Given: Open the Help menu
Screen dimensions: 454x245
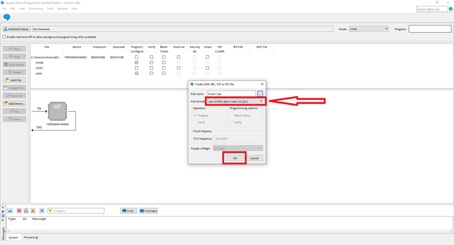Looking at the screenshot, I should [75, 9].
